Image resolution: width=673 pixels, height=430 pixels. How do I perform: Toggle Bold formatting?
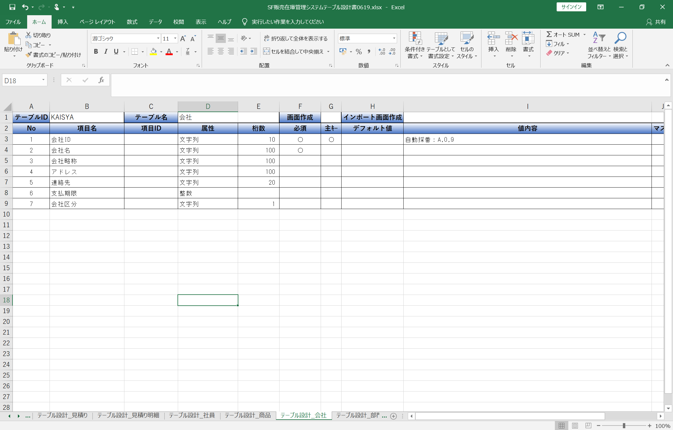(x=96, y=52)
